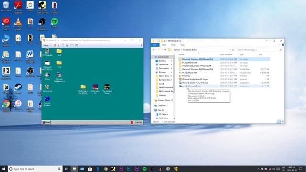
Task: Enter full screen mode in VMware Player
Action: click(72, 45)
